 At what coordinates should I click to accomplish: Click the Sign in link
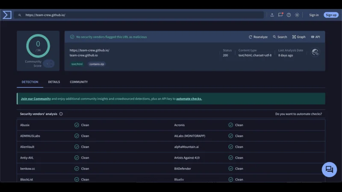pos(314,15)
